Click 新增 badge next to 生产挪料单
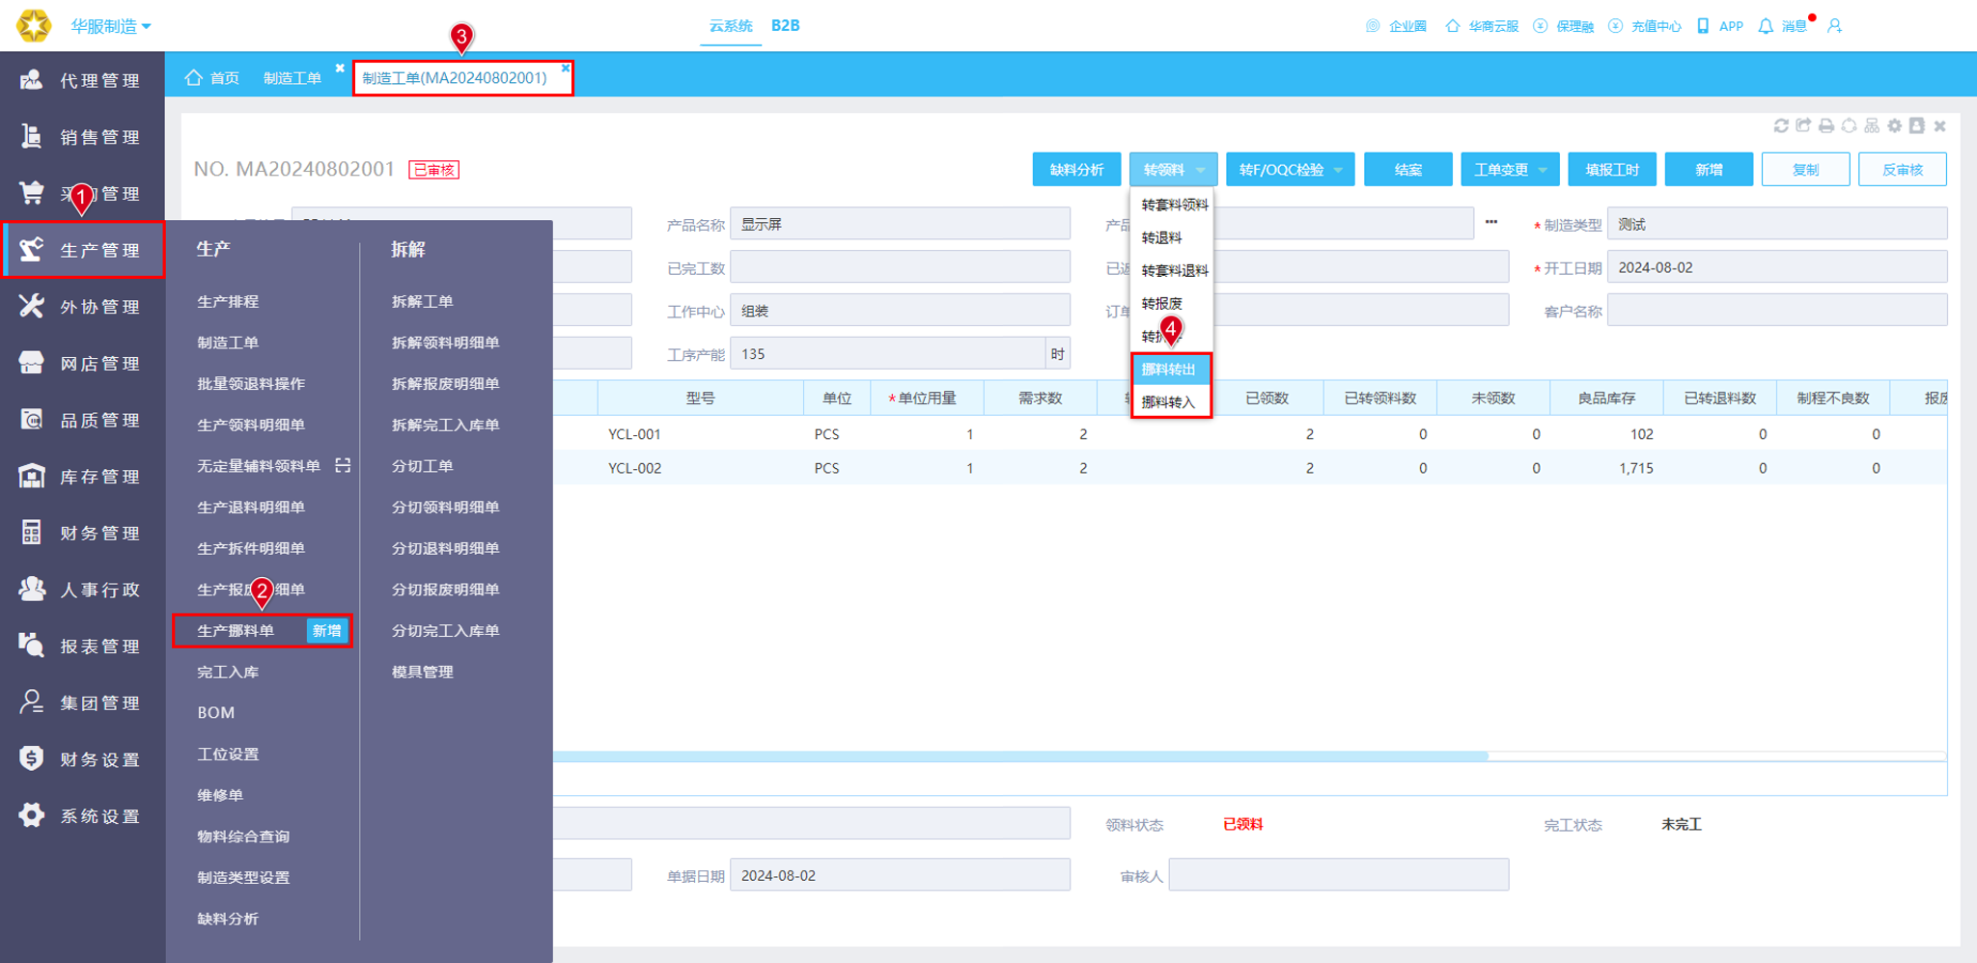This screenshot has height=963, width=1977. [326, 630]
